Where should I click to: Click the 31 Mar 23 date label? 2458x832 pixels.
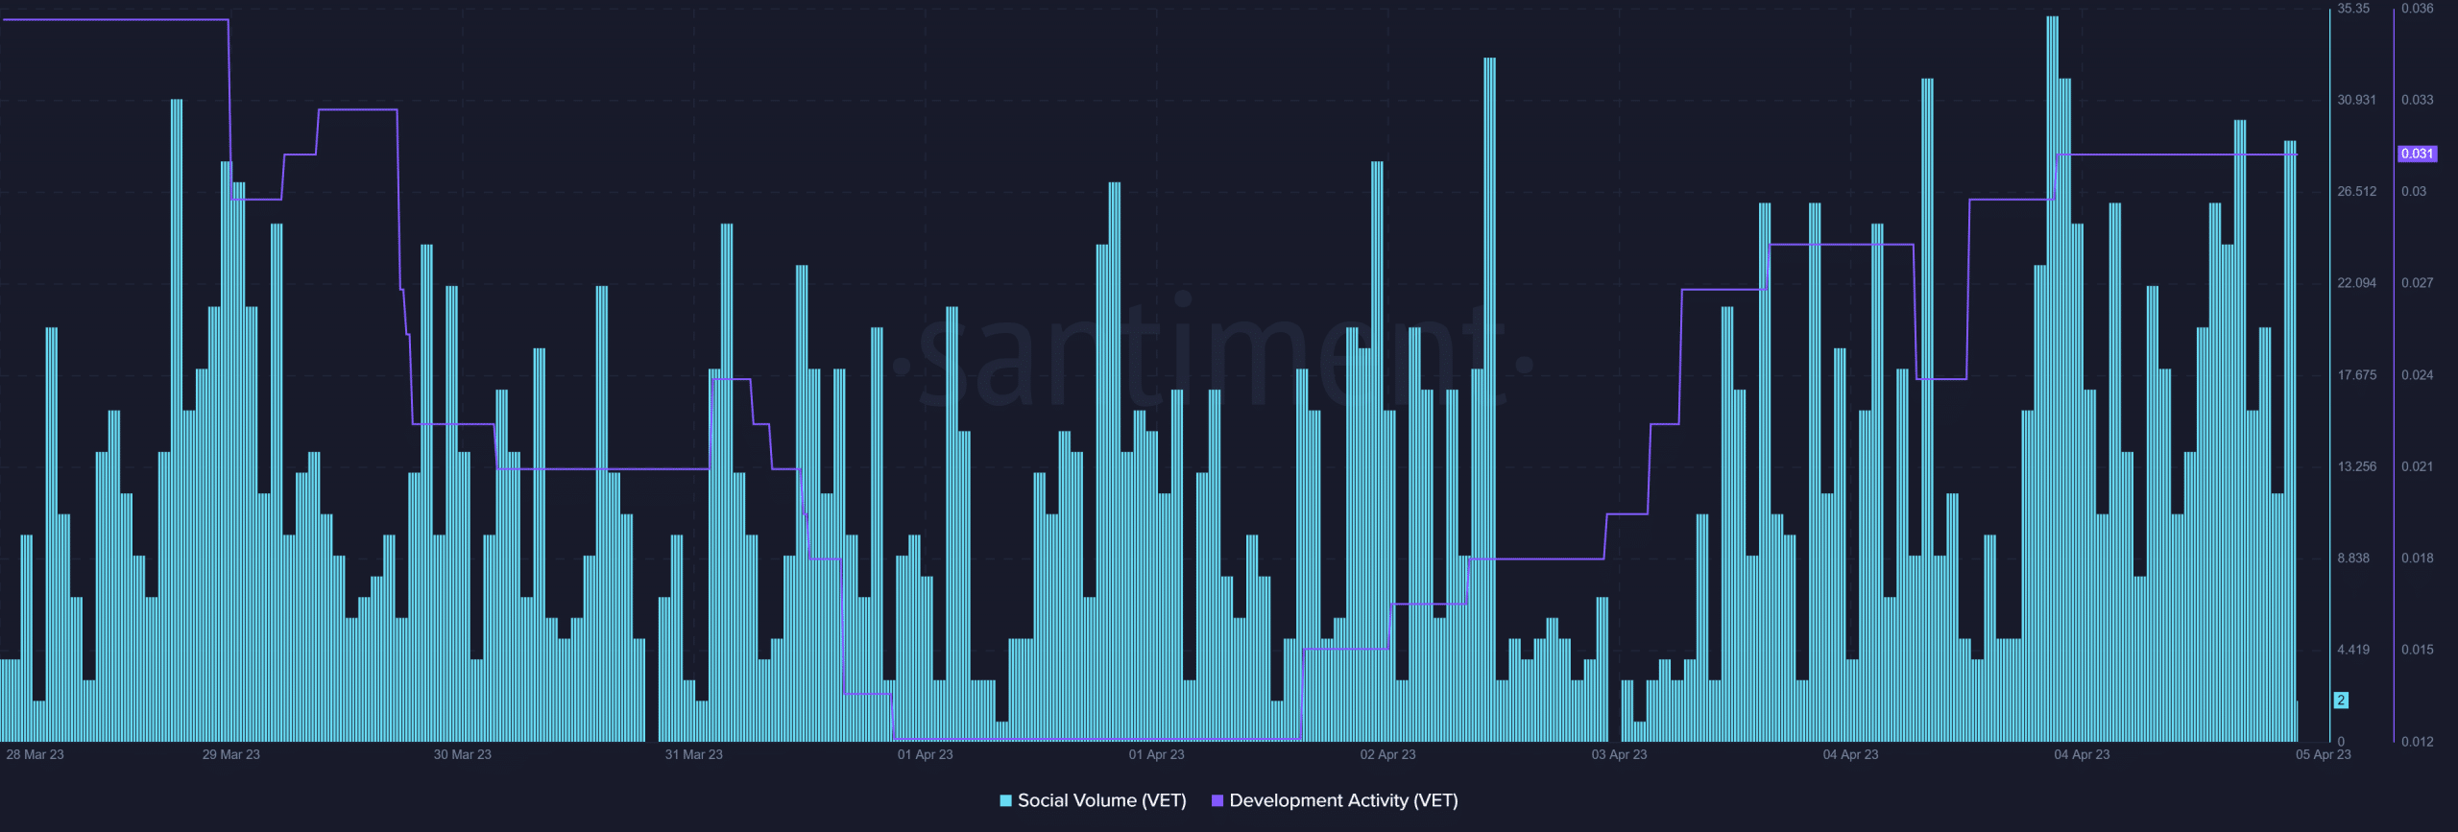click(693, 754)
